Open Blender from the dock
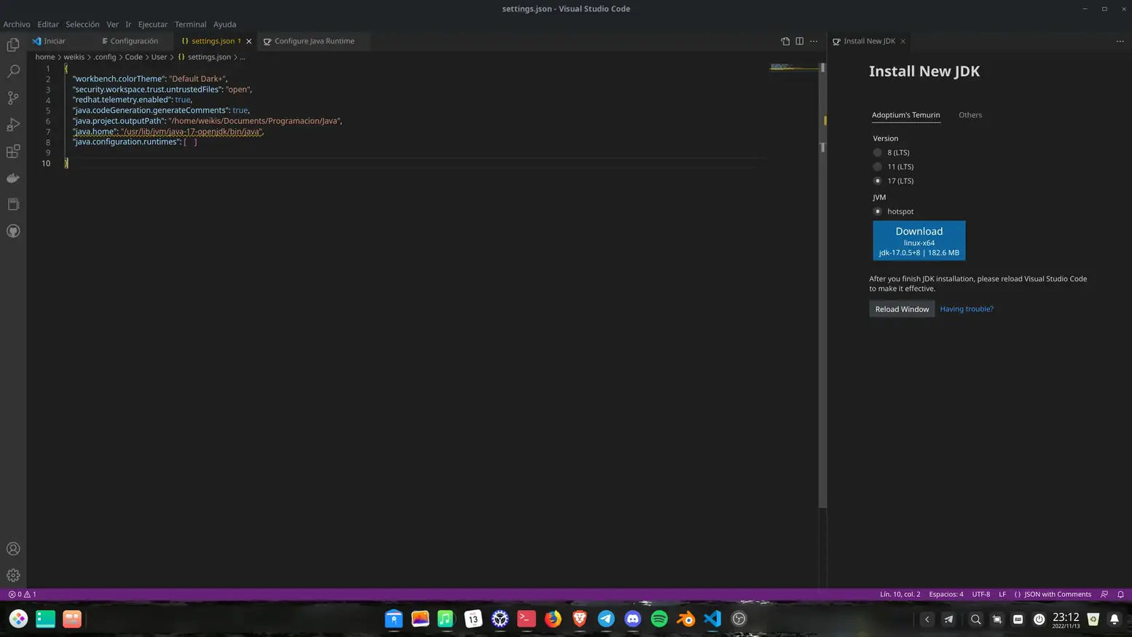This screenshot has height=637, width=1132. click(685, 619)
